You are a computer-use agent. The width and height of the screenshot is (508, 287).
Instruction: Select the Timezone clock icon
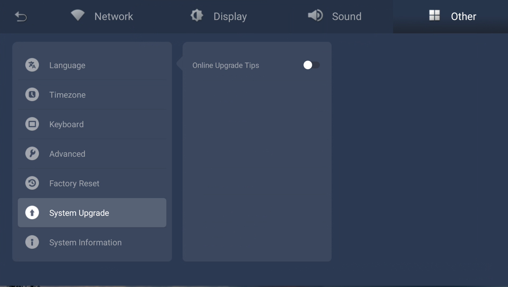[x=32, y=95]
